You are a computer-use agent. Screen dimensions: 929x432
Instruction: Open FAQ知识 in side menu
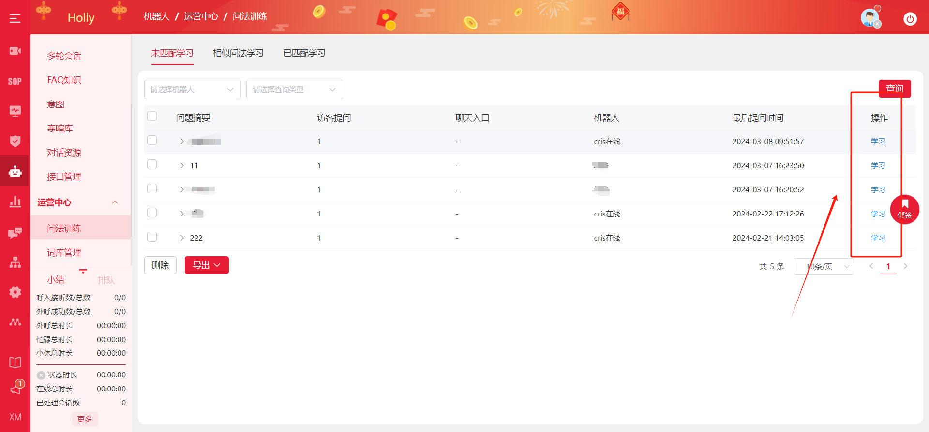(64, 80)
